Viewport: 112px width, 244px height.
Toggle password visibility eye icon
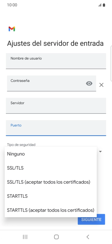click(x=89, y=84)
